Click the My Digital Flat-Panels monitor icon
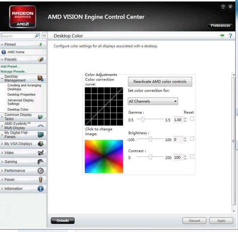The width and height of the screenshot is (238, 232). [x=40, y=135]
